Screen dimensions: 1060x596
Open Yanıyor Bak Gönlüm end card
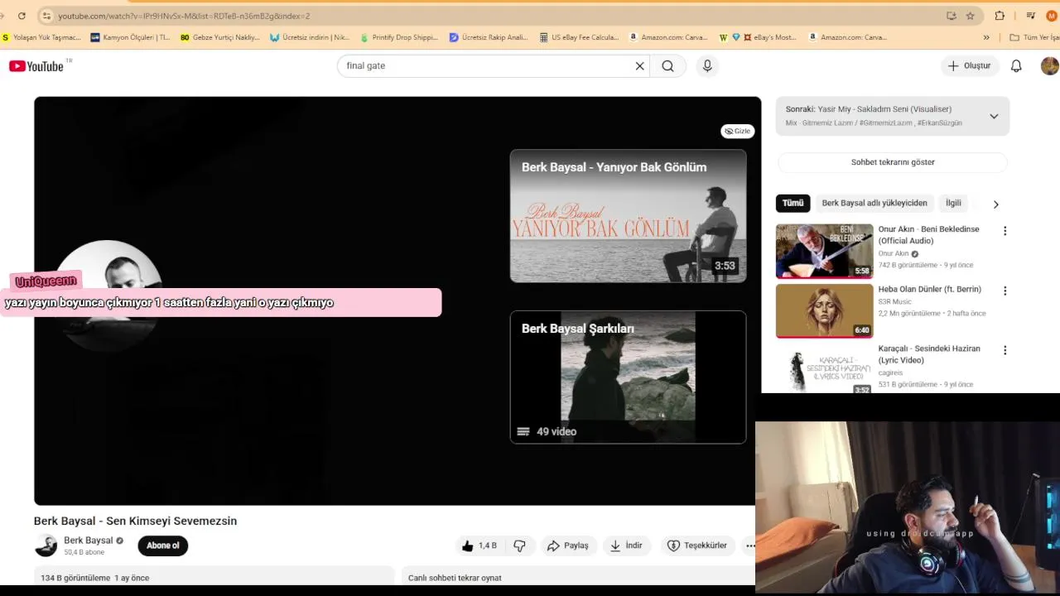(628, 216)
